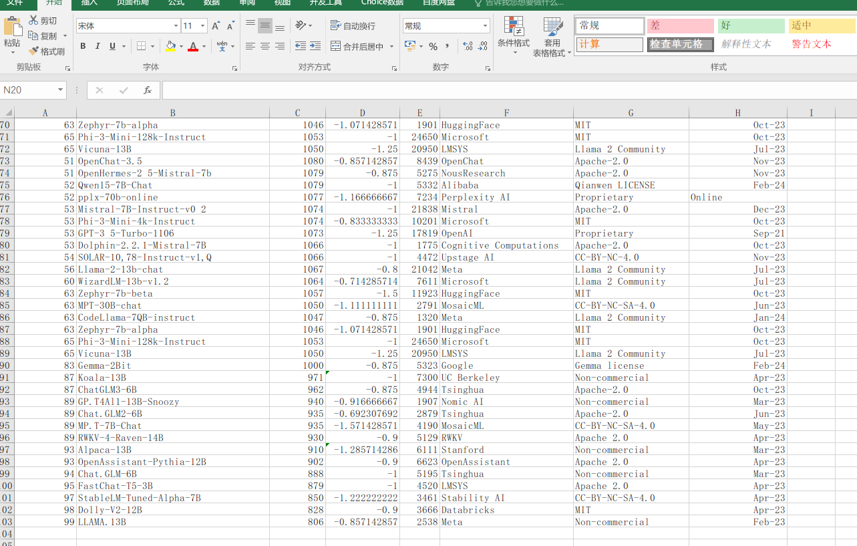This screenshot has height=546, width=857.
Task: Click the Decrease Indent icon
Action: (300, 46)
